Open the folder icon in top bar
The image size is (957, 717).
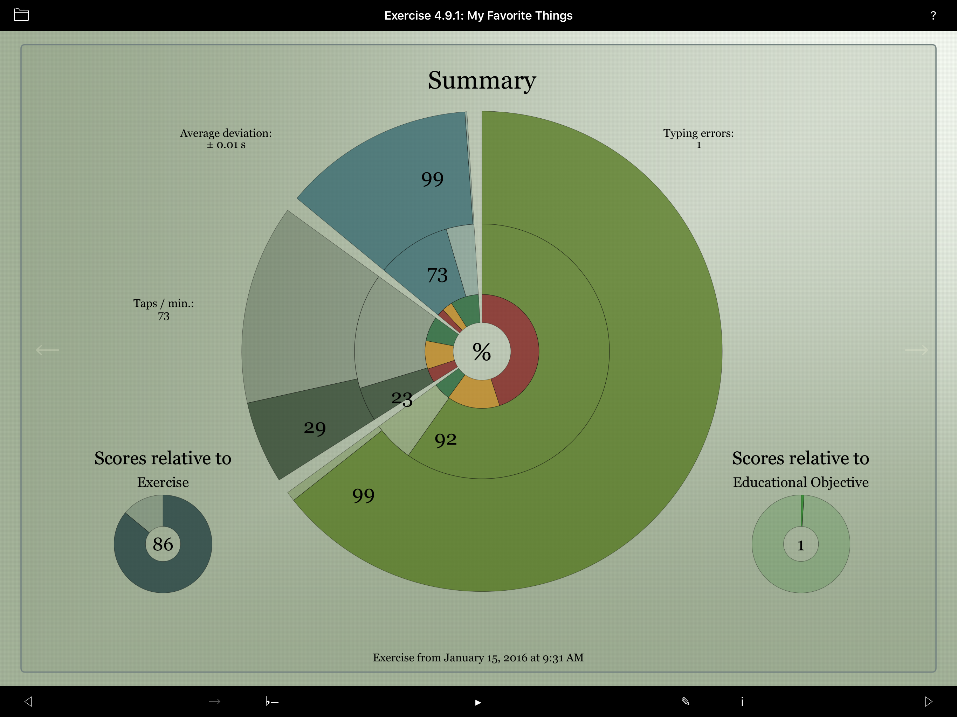tap(21, 15)
